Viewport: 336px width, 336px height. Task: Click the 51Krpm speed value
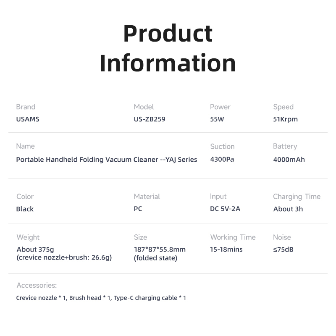tap(285, 119)
